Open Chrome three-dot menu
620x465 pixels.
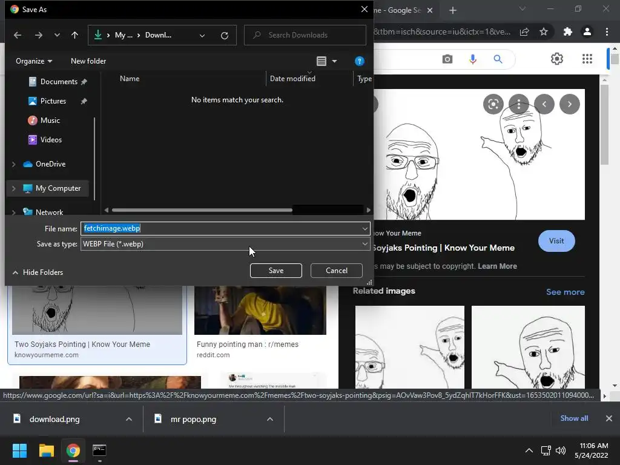607,31
